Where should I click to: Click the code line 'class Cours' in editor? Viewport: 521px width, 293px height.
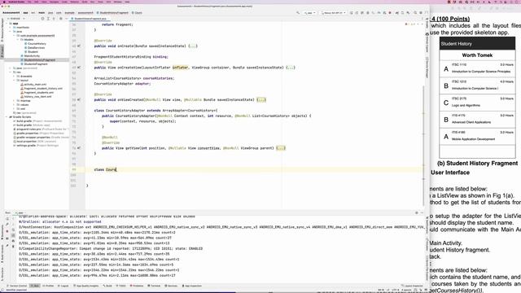click(105, 170)
